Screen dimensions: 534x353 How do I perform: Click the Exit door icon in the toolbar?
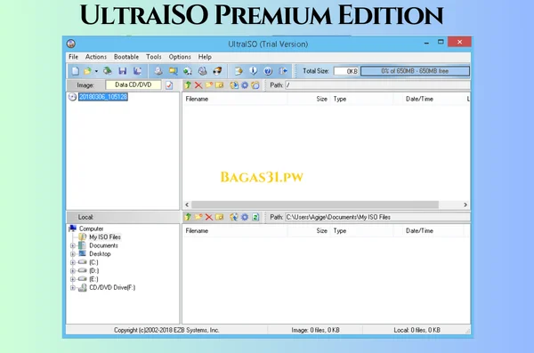(283, 71)
